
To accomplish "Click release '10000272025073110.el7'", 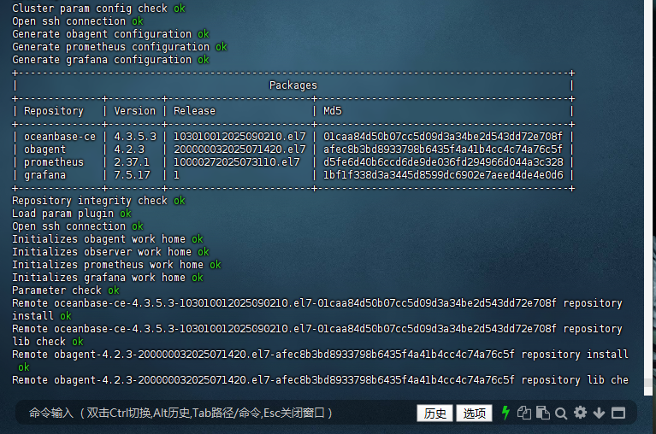I will pos(237,162).
